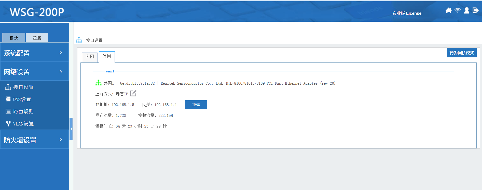Switch to the 内网 tab

point(90,57)
